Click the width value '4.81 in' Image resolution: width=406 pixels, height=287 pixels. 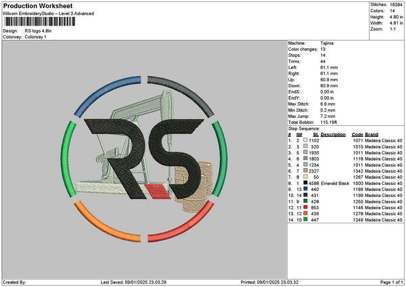coord(396,23)
